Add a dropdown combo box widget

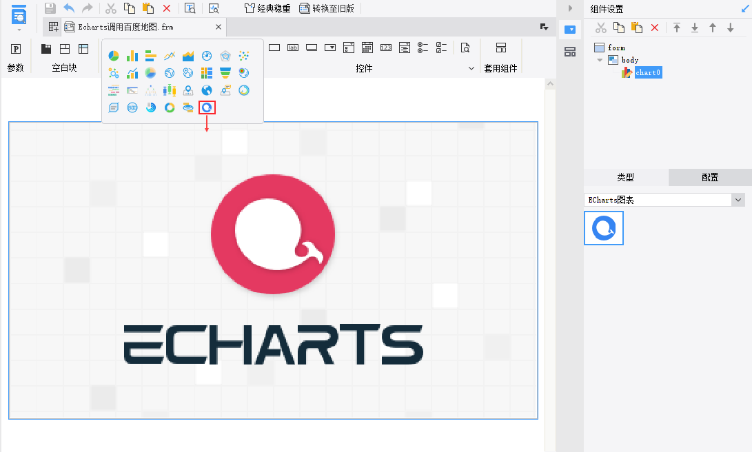(x=330, y=48)
